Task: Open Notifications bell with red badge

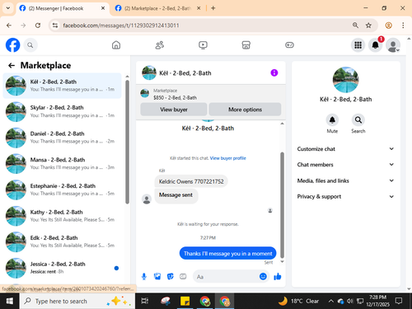Action: pyautogui.click(x=376, y=45)
